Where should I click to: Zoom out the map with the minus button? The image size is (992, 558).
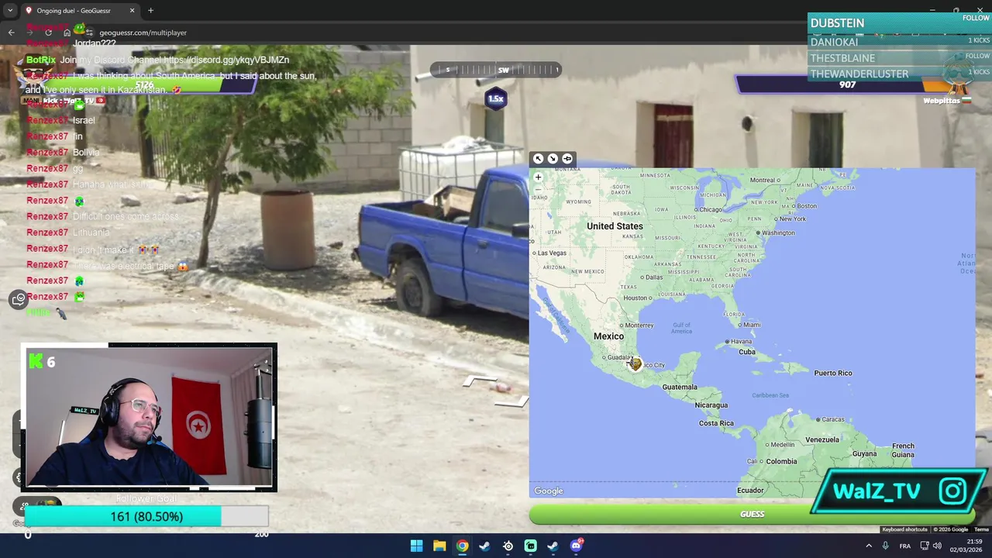click(x=538, y=189)
